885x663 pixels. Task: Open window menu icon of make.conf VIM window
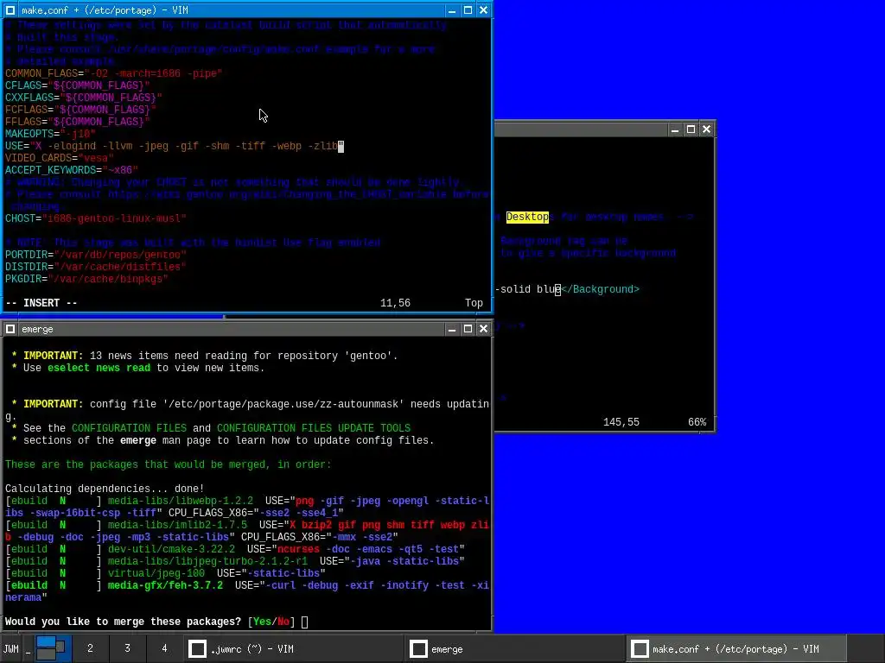(x=10, y=10)
